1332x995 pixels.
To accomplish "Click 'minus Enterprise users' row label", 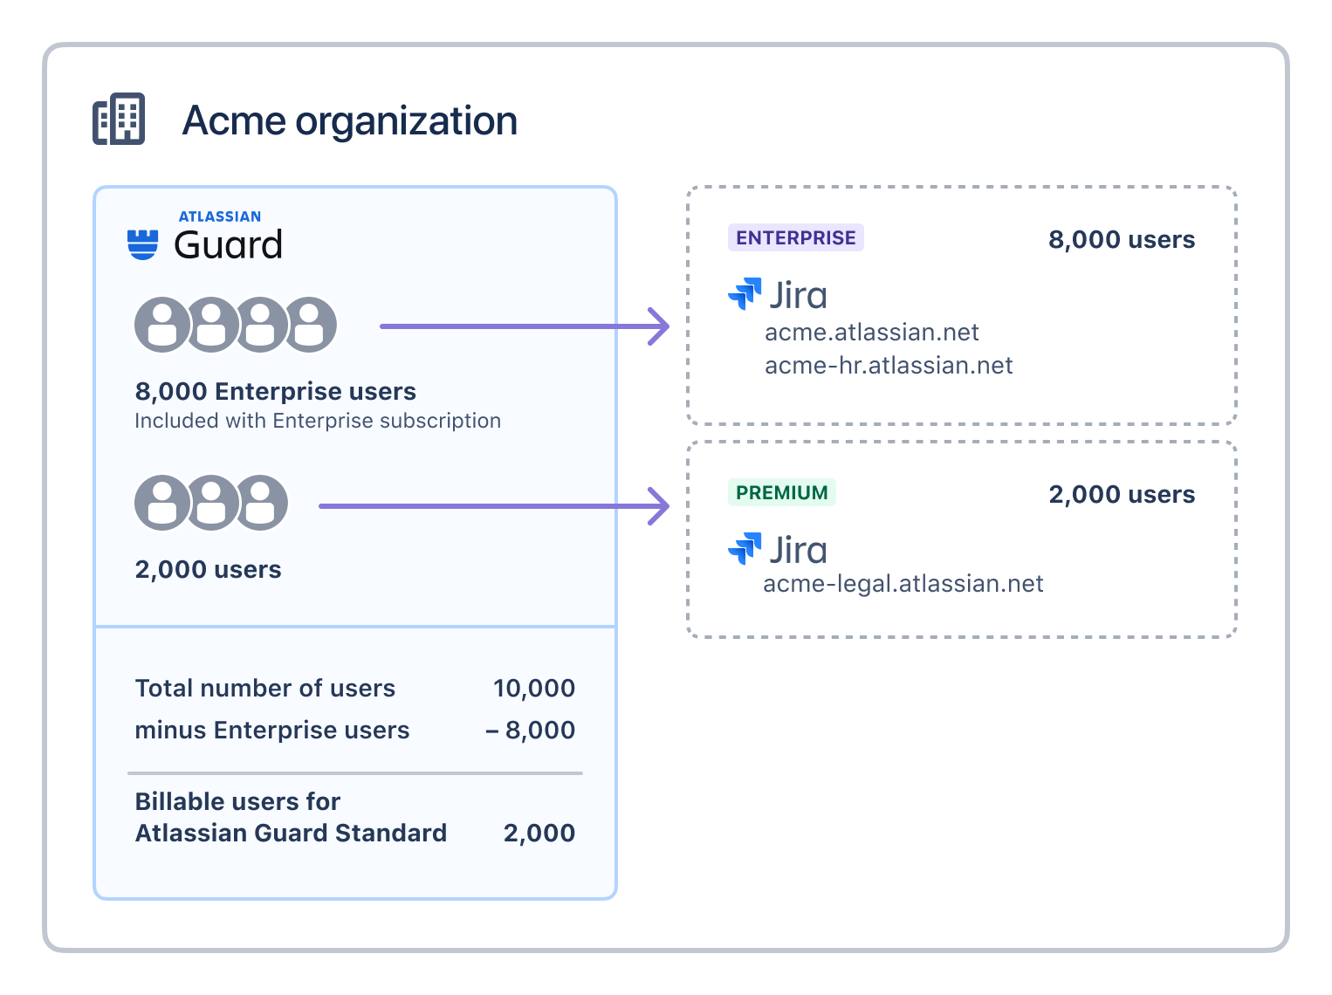I will (x=272, y=731).
